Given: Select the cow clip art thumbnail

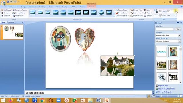Looking at the screenshot, I should click(173, 77).
